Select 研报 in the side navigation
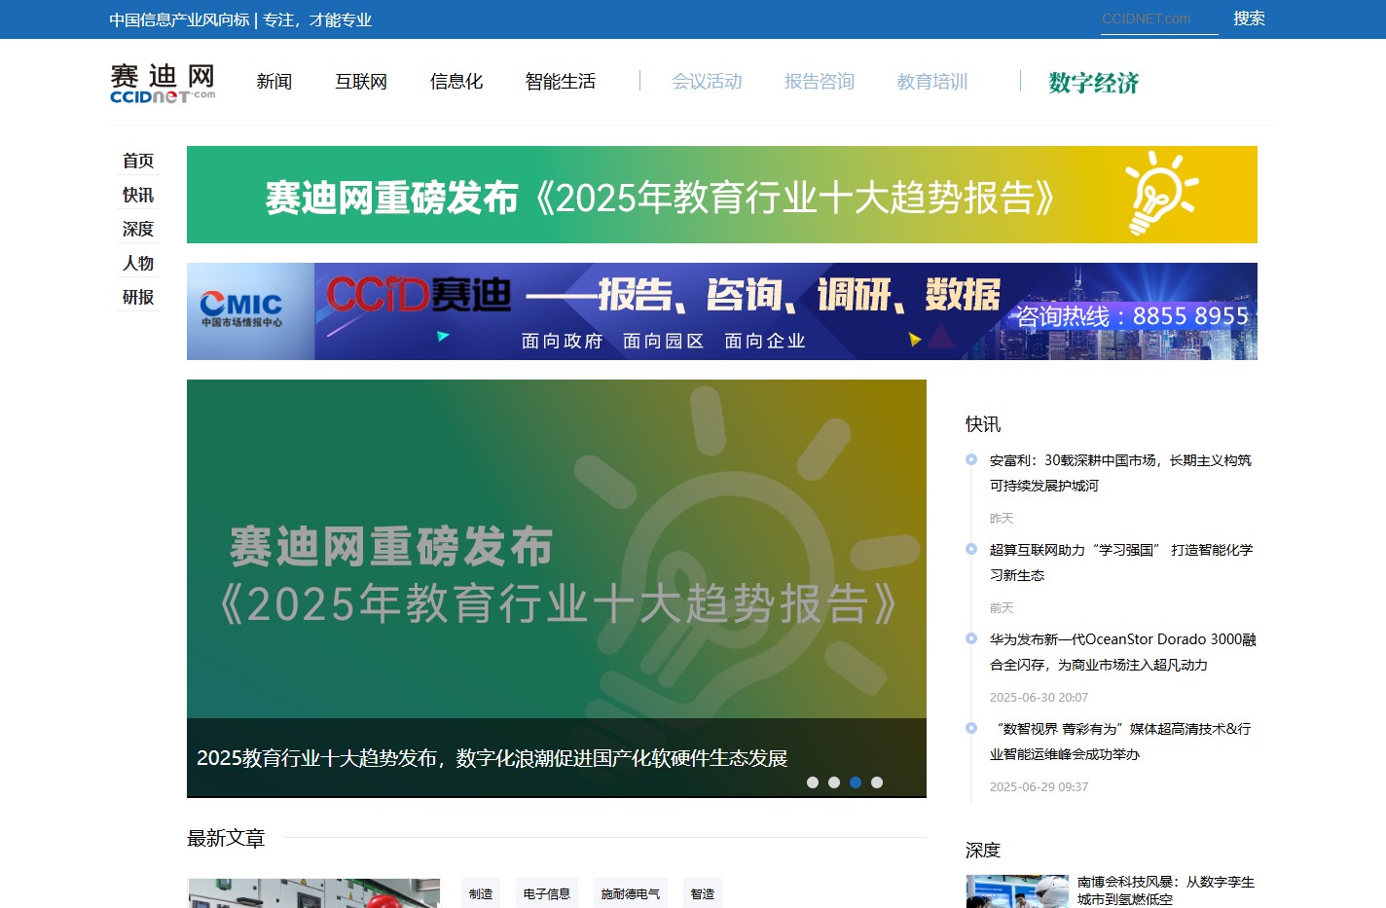The image size is (1386, 908). click(x=138, y=297)
